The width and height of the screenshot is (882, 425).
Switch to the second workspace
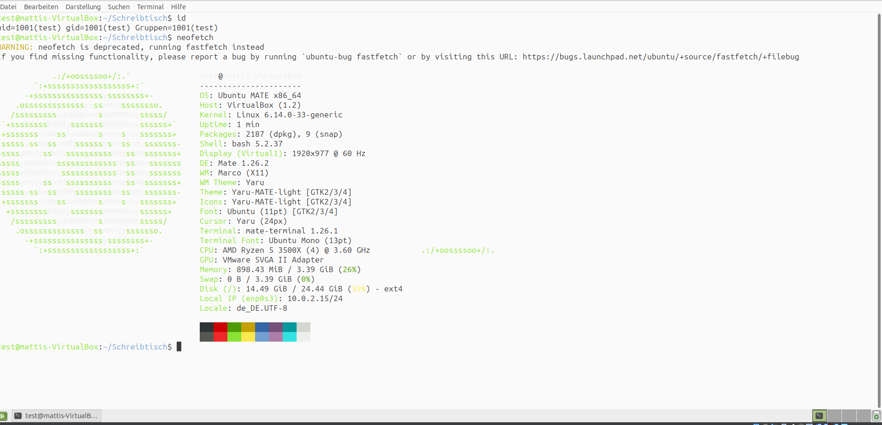834,416
